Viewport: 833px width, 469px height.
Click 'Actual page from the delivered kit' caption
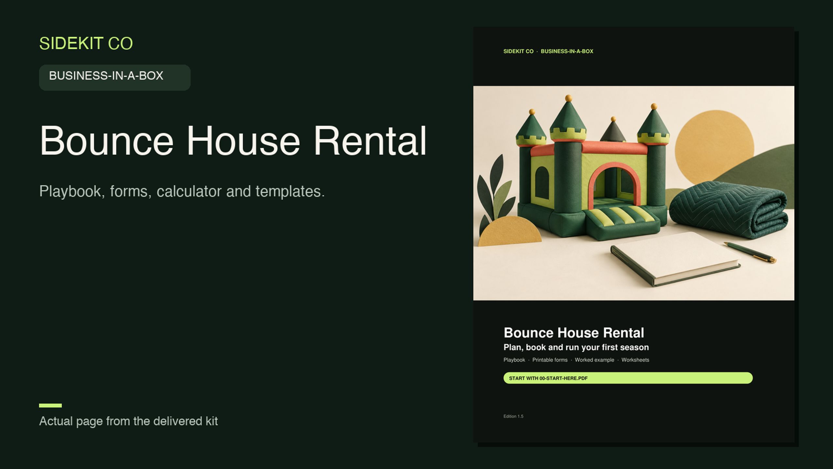click(x=128, y=421)
